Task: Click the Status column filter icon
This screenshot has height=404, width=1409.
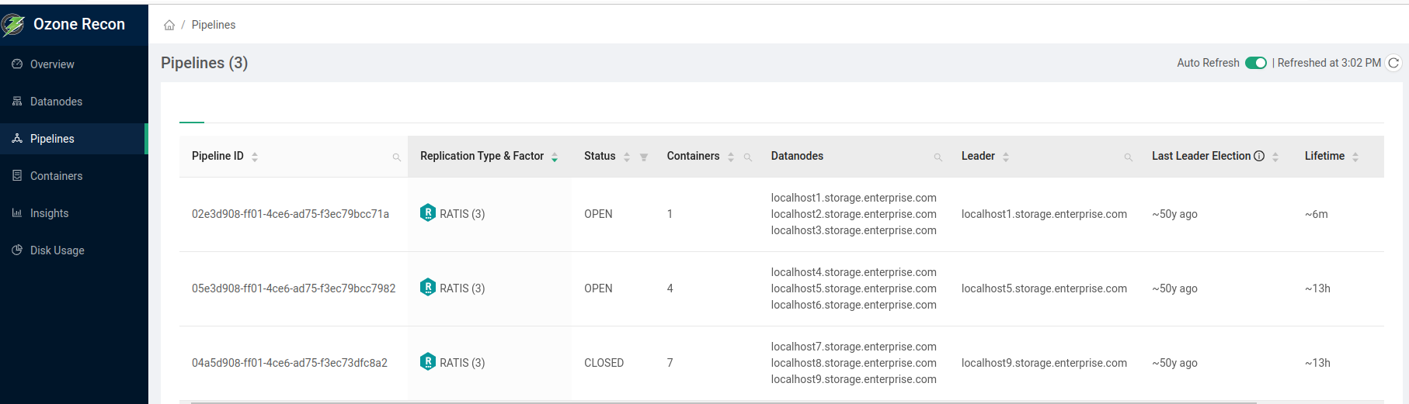Action: click(644, 157)
